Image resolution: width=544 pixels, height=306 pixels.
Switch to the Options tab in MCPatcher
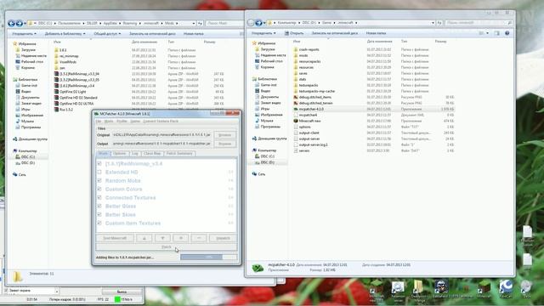coord(119,153)
